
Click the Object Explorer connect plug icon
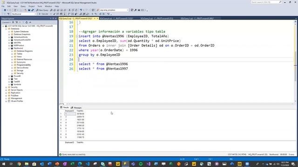[13, 22]
